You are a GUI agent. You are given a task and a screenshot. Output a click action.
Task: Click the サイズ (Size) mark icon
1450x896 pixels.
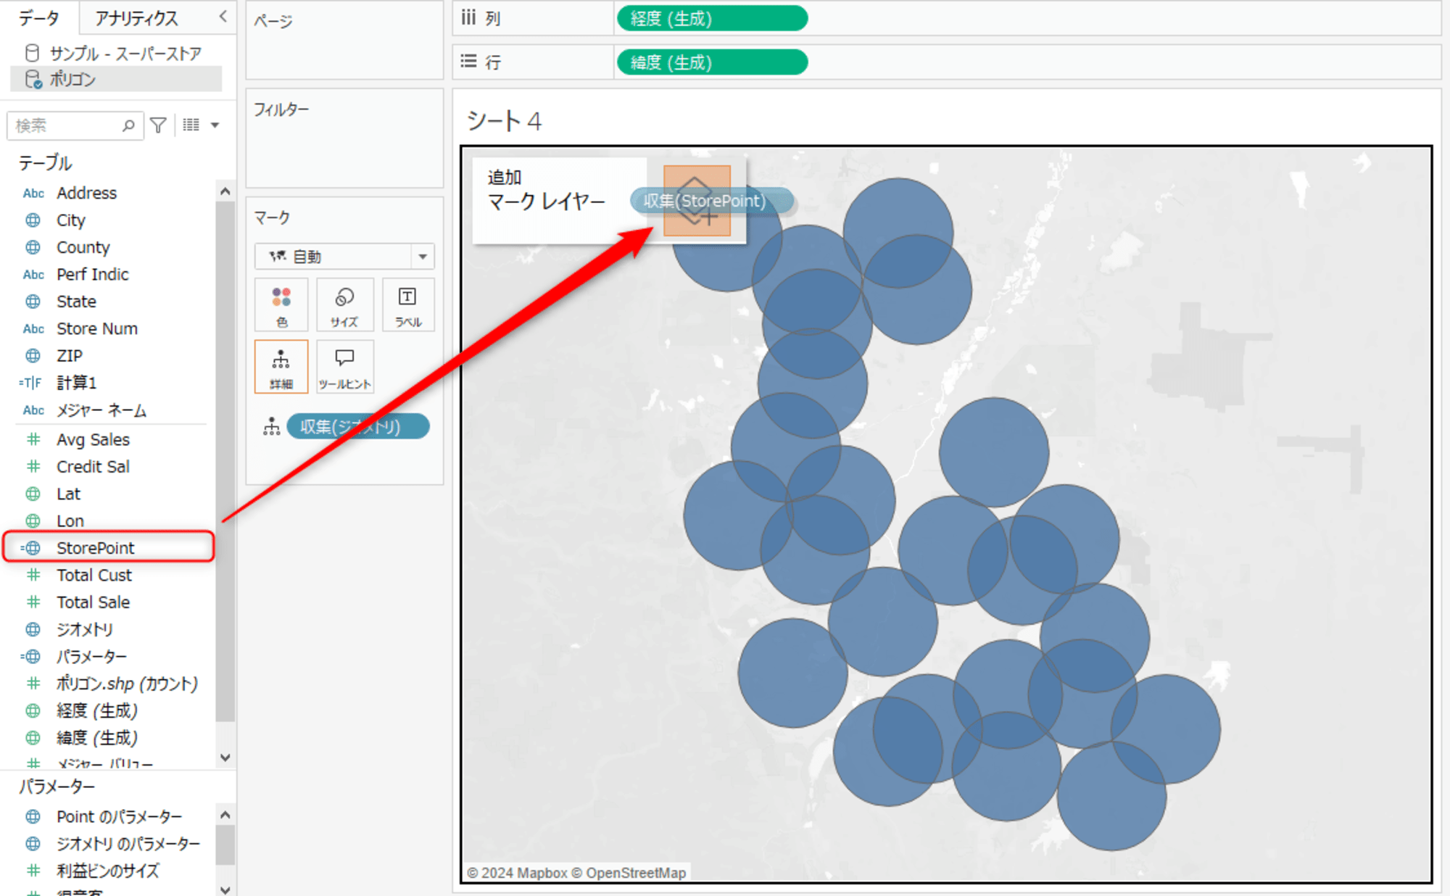[343, 307]
